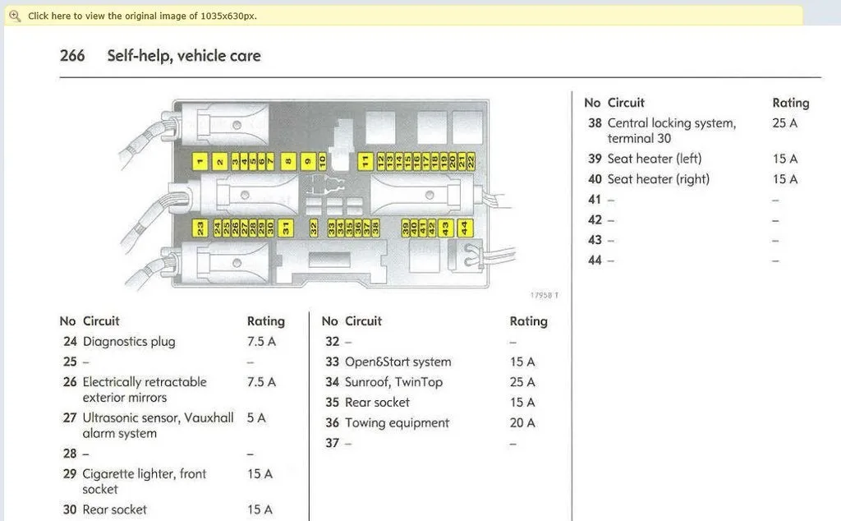Click yellow fuse number 23 in the diagram
Image resolution: width=841 pixels, height=521 pixels.
[x=200, y=228]
